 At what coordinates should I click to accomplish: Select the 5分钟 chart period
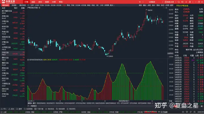coord(42,5)
